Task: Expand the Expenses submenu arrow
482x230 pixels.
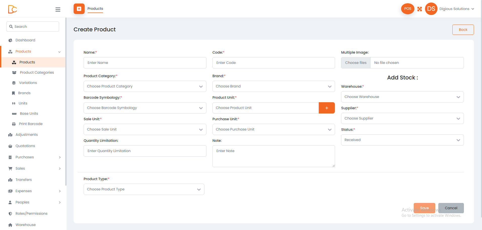Action: coord(60,191)
